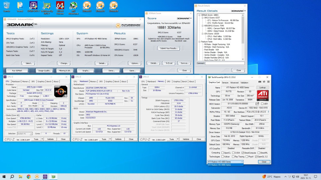321x180 pixels.
Task: Open the notification center tray icon
Action: pos(315,176)
